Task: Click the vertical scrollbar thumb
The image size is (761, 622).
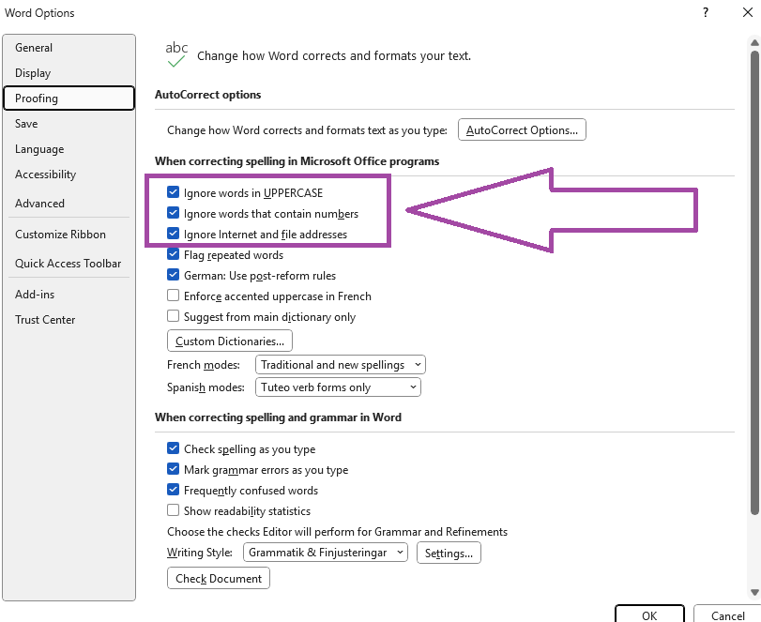Action: pos(754,282)
